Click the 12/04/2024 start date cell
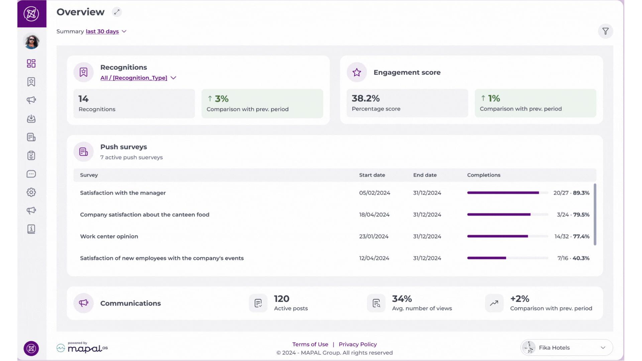Viewport: 642px width, 361px height. point(374,258)
